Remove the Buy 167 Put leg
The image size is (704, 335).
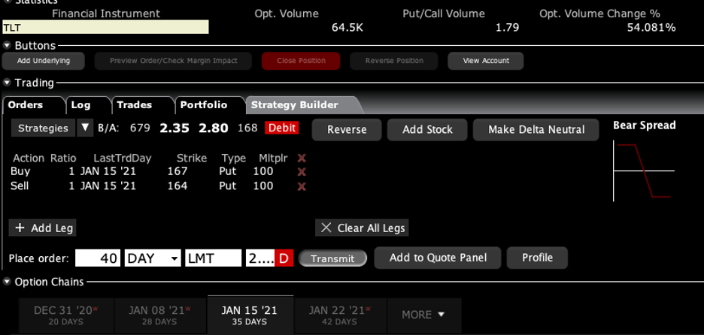click(302, 172)
